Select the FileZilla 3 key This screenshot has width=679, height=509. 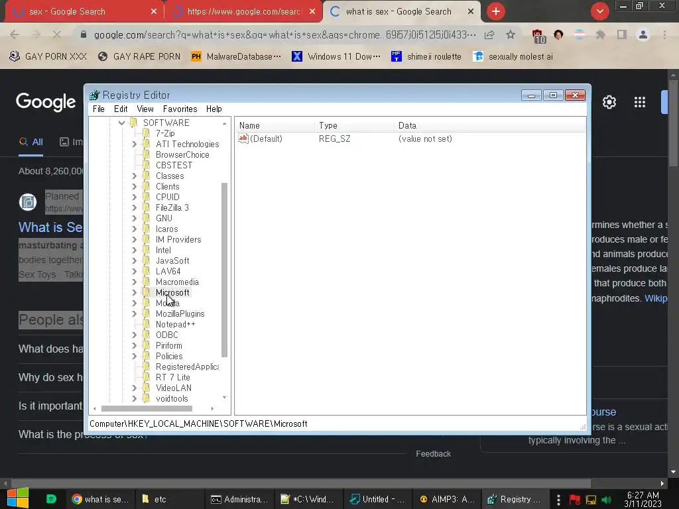point(172,207)
